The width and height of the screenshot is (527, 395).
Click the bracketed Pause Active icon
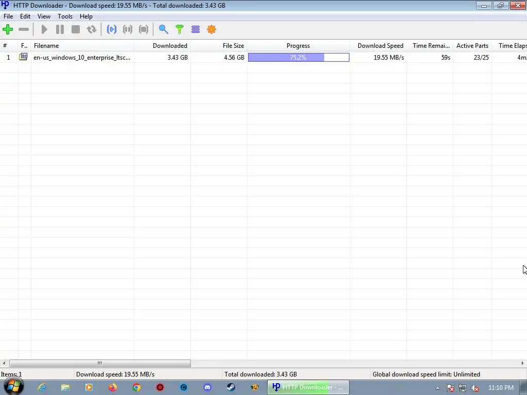point(128,29)
